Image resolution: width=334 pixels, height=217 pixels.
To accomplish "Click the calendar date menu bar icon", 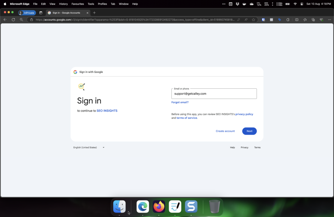I will click(x=231, y=4).
